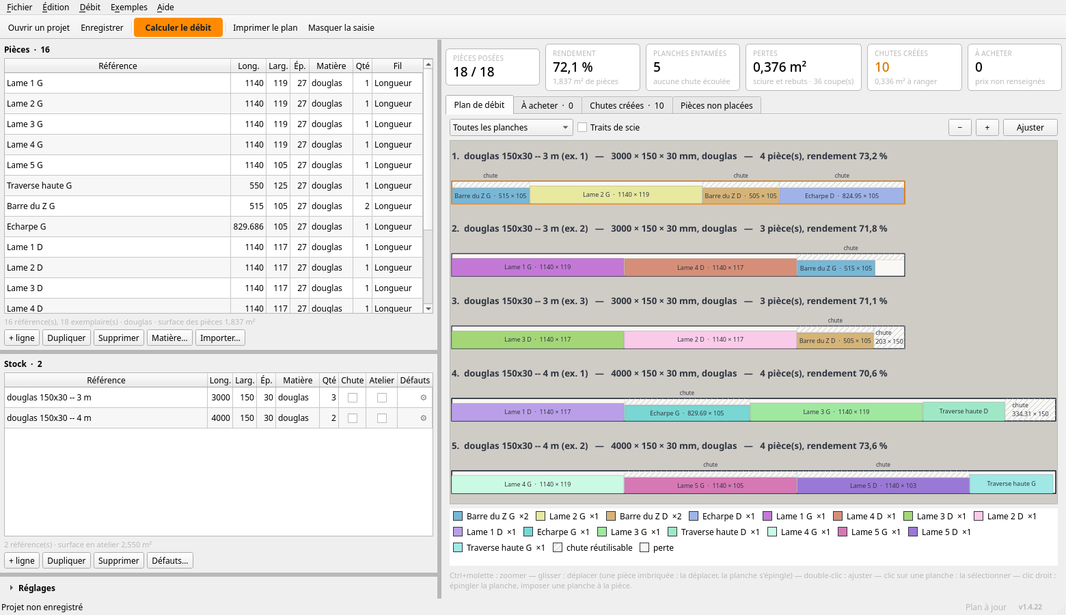Open the Édition menu
This screenshot has height=615, width=1066.
click(x=55, y=8)
